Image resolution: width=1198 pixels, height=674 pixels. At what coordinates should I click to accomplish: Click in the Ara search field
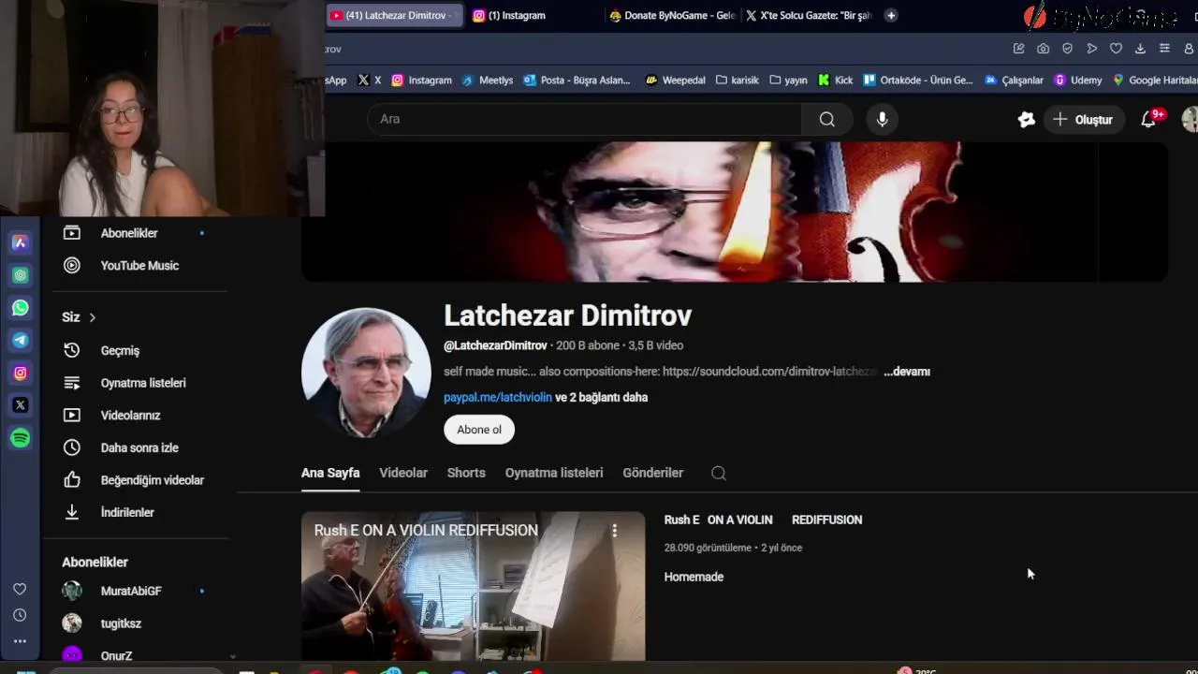(x=585, y=119)
